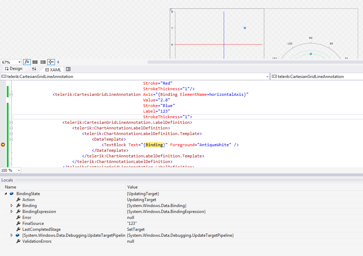The height and width of the screenshot is (256, 363).
Task: Collapse the CartesianGridLineAnnotation.LabelDefinition outline node
Action: [11, 122]
